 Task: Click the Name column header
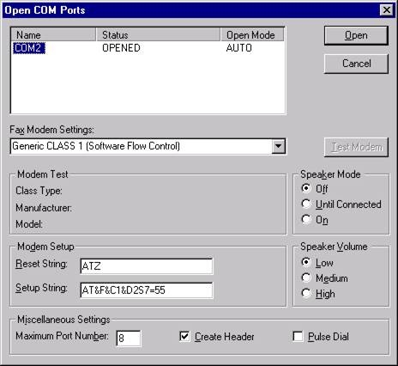(x=53, y=35)
